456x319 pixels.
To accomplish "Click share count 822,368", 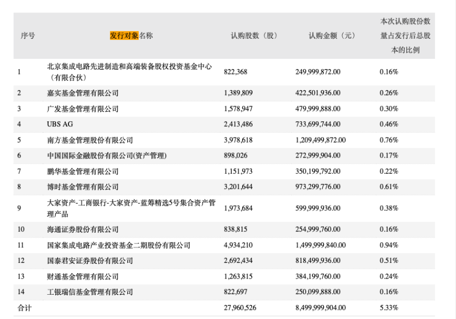I will 236,72.
